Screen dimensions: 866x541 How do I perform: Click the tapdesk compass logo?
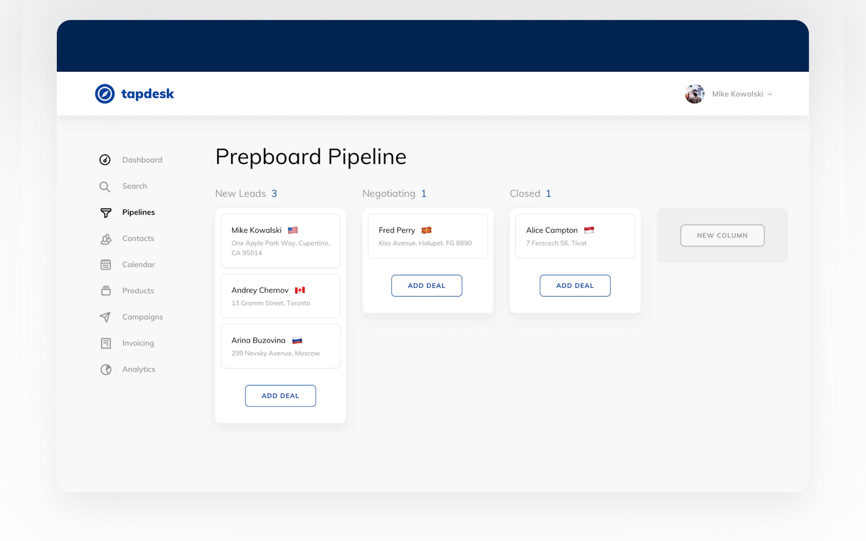105,94
